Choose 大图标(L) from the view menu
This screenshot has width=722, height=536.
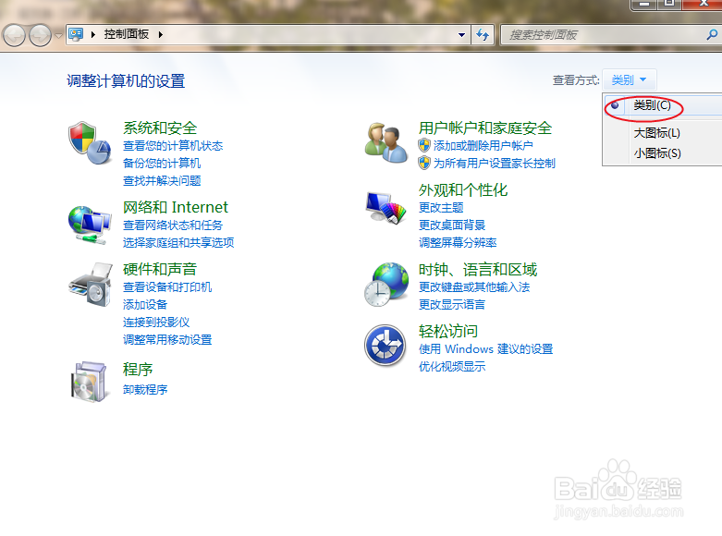pyautogui.click(x=656, y=133)
